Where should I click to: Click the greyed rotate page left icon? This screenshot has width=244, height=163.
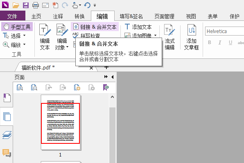[x=48, y=87]
